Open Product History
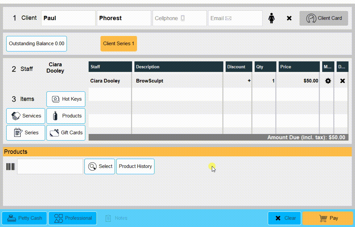The height and width of the screenshot is (227, 355). coord(135,166)
